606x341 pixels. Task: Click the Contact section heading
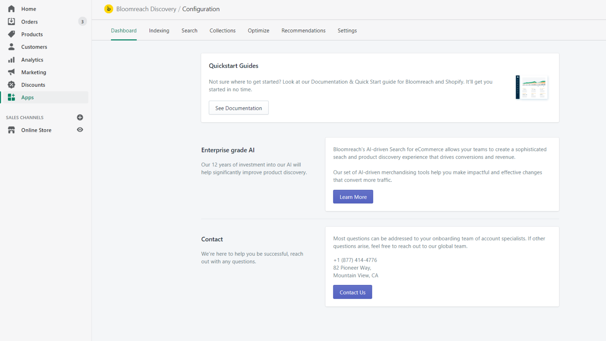coord(212,239)
